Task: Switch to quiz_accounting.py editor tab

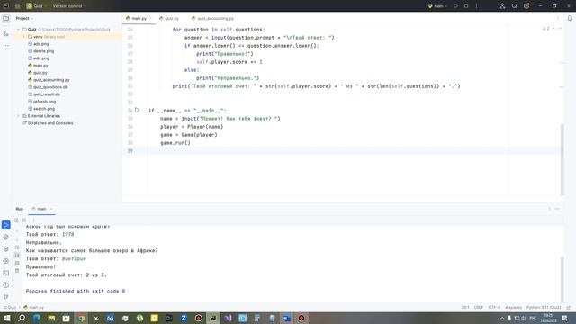Action: tap(212, 18)
